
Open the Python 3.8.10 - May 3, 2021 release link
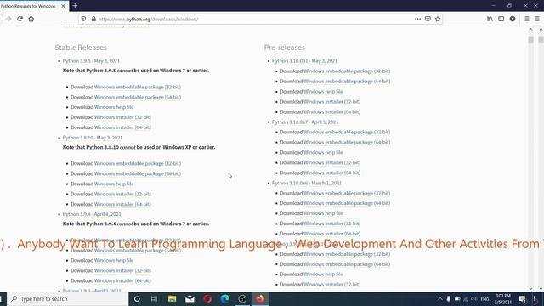tap(93, 138)
